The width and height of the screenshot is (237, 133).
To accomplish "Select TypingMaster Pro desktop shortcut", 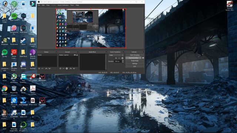I will [14, 30].
